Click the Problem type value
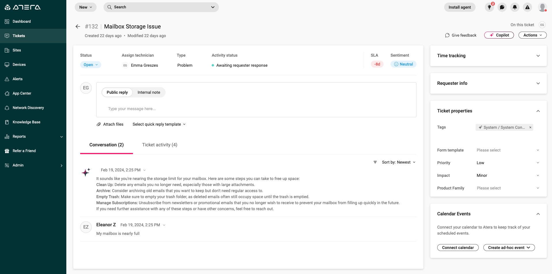This screenshot has height=274, width=552. point(185,65)
